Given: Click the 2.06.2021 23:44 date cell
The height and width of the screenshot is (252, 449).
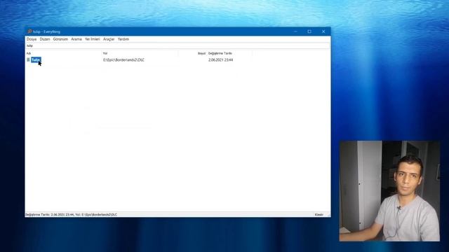Looking at the screenshot, I should tap(220, 60).
